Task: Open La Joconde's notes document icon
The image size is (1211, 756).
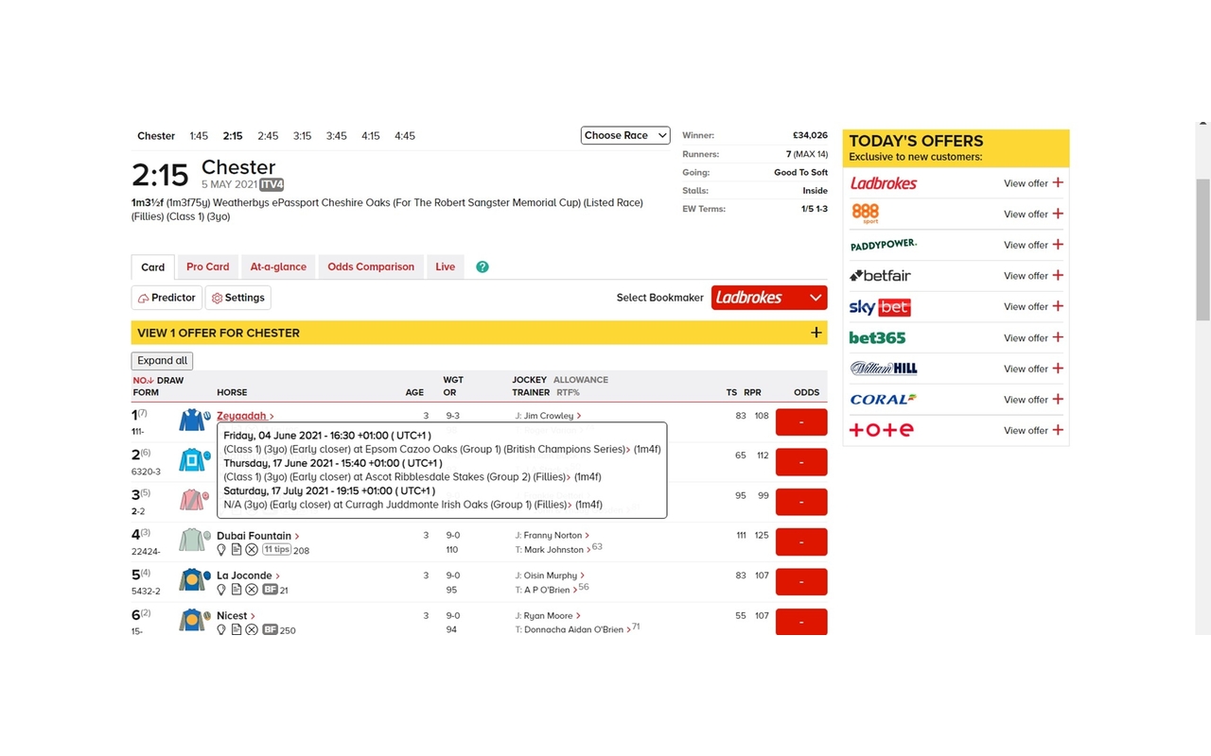Action: (x=237, y=590)
